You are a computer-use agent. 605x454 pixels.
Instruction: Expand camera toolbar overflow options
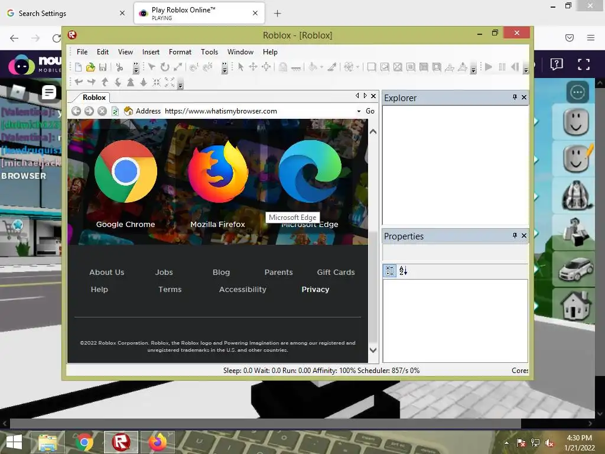[x=180, y=83]
